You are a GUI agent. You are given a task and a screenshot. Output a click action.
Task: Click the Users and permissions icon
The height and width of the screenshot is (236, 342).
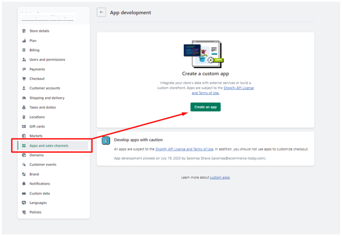[23, 59]
